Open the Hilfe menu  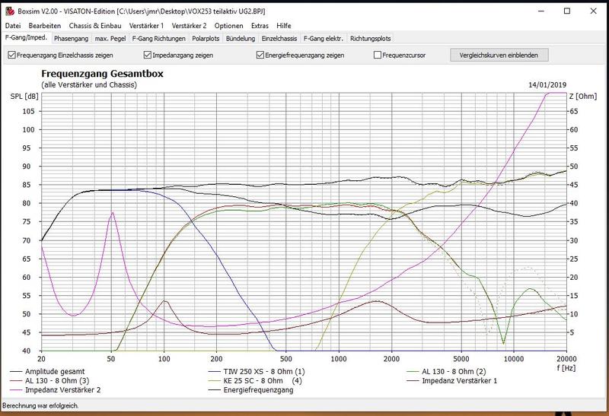click(x=284, y=25)
